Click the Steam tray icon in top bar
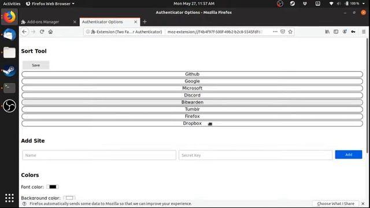Screen dimensions: 370x208 pos(293,3)
